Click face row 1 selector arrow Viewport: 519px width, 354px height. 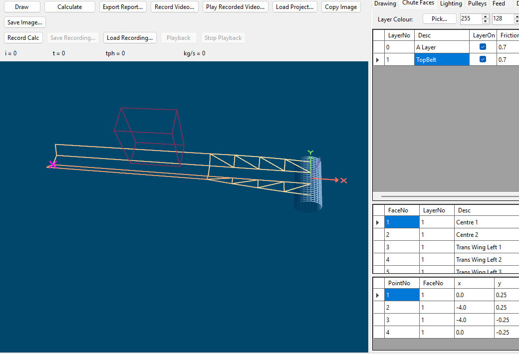(378, 223)
